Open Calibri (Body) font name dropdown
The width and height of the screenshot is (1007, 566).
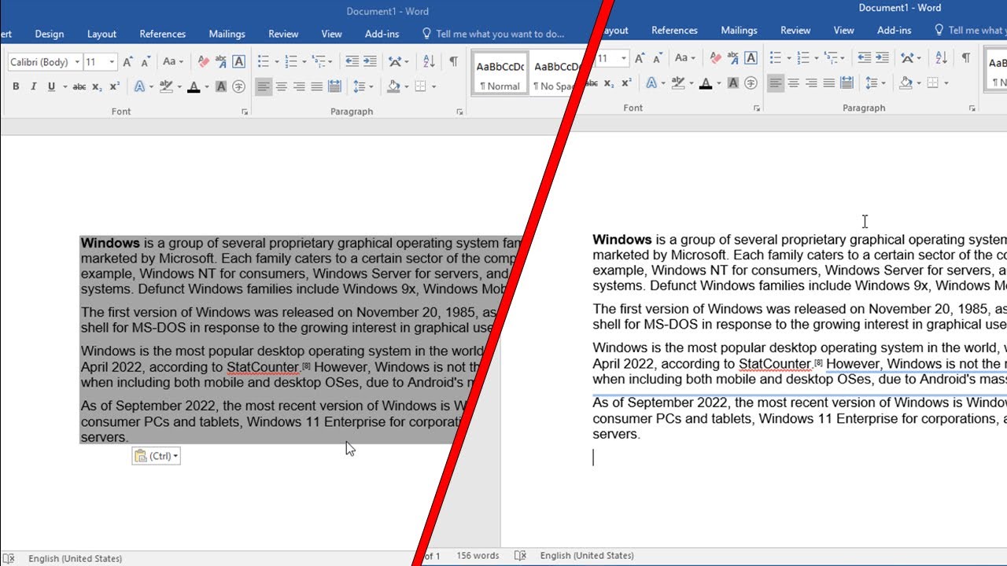click(77, 62)
